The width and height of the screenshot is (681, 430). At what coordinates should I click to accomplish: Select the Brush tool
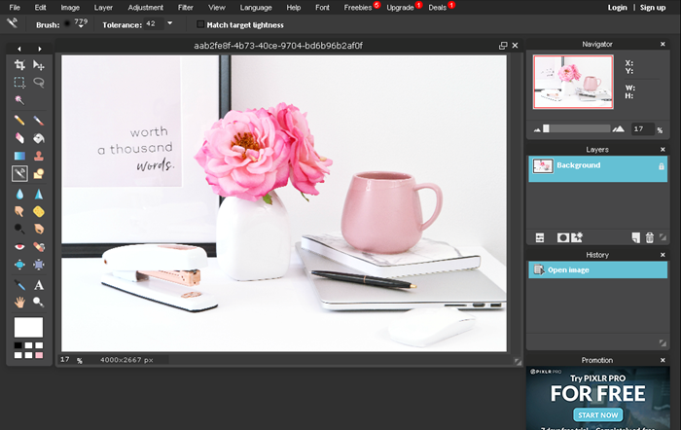(x=39, y=121)
